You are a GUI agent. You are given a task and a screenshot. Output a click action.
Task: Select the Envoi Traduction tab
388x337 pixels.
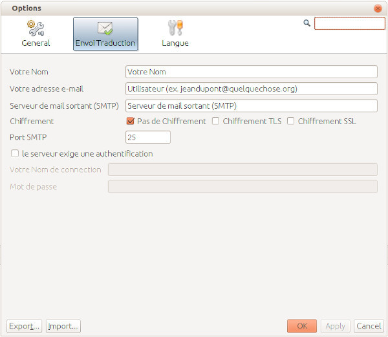click(x=105, y=34)
